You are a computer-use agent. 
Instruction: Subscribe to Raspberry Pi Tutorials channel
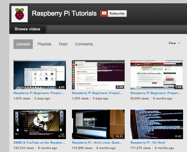click(x=117, y=14)
